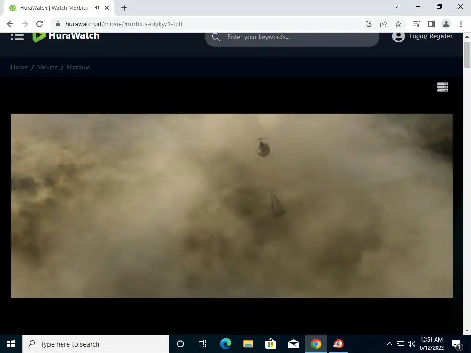Open the Chrome three-dot menu

(x=461, y=24)
